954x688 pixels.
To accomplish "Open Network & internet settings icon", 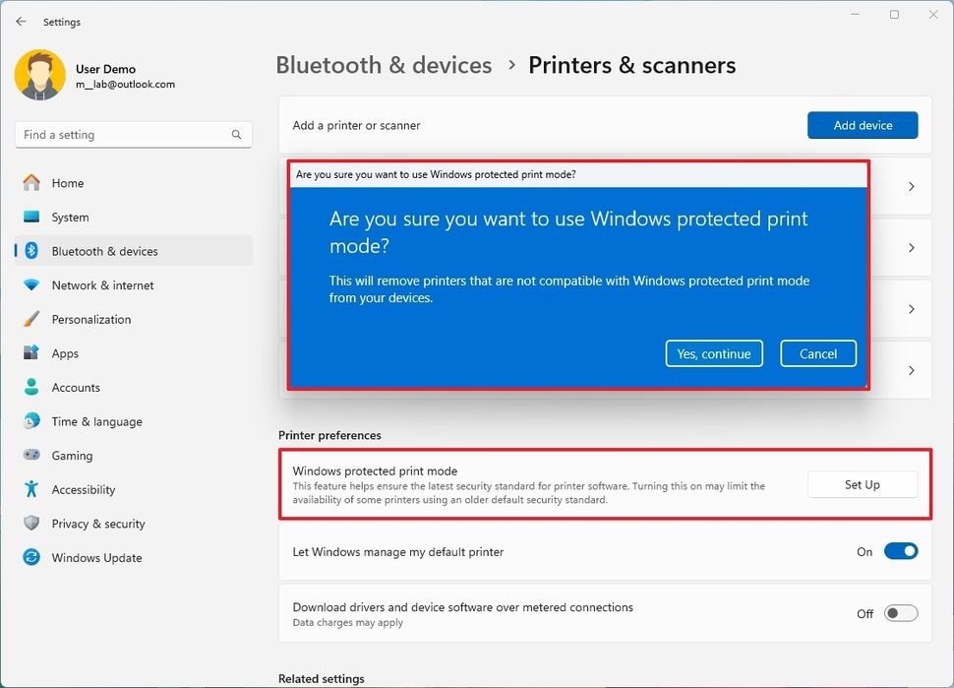I will point(32,284).
